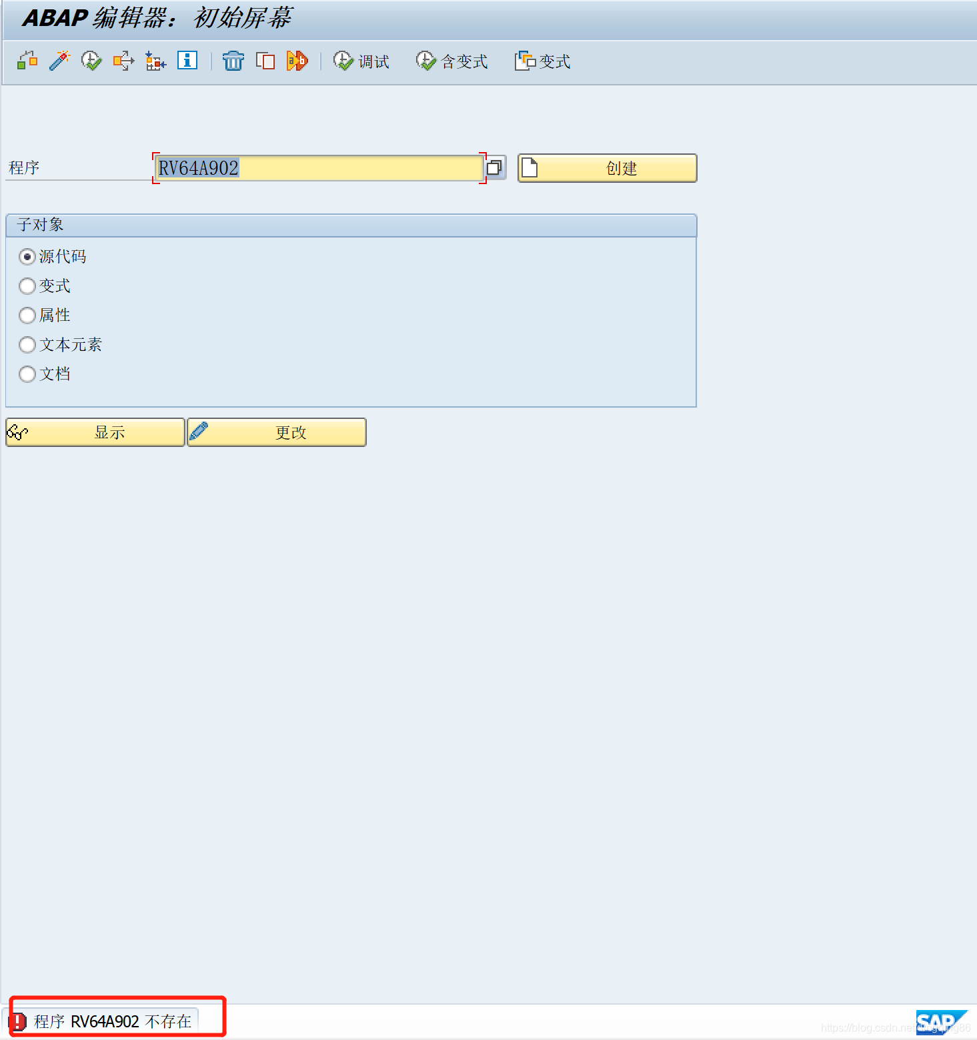Click the execute program icon
Image resolution: width=977 pixels, height=1040 pixels.
pyautogui.click(x=91, y=61)
